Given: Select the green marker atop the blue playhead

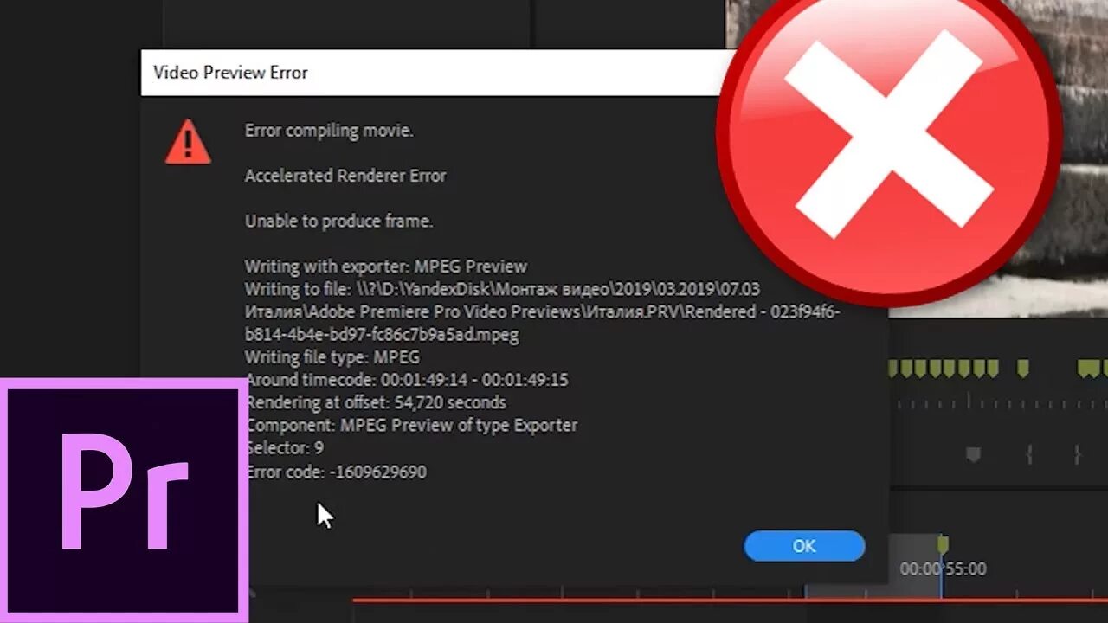Looking at the screenshot, I should (x=943, y=544).
